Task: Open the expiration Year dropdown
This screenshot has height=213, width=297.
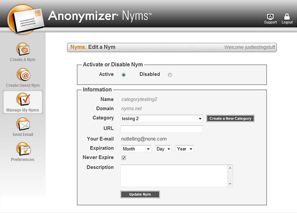Action: click(185, 149)
